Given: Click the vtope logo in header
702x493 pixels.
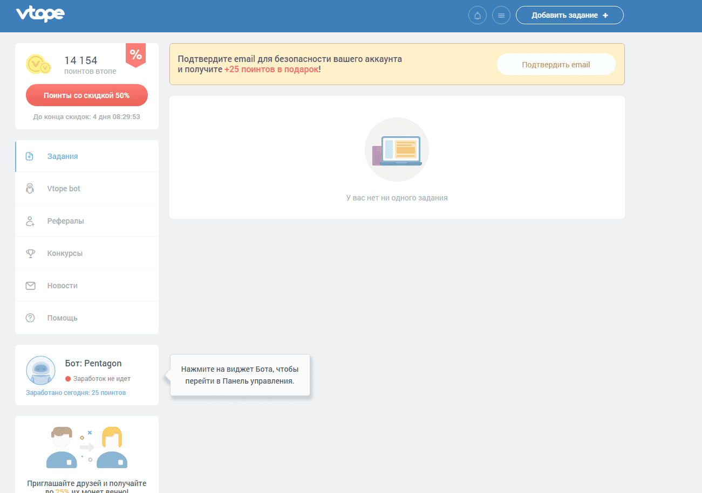Looking at the screenshot, I should pyautogui.click(x=40, y=15).
